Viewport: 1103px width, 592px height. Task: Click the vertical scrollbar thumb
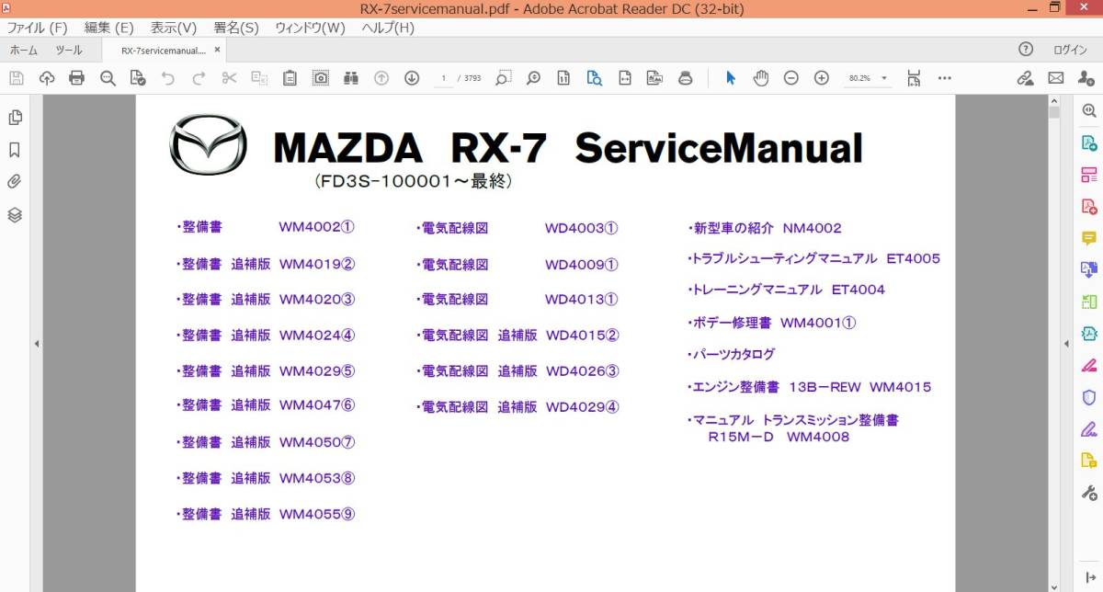point(1054,113)
